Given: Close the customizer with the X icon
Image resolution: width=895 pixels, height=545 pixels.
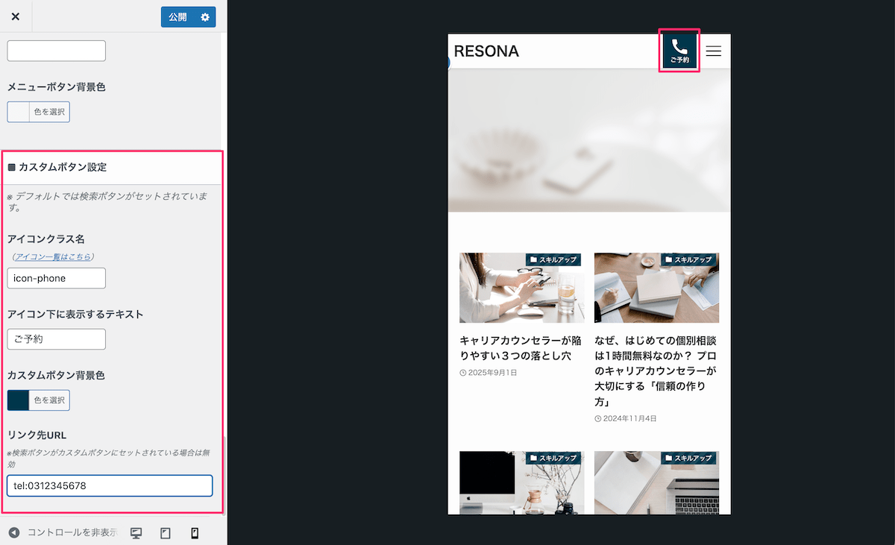Looking at the screenshot, I should tap(16, 16).
